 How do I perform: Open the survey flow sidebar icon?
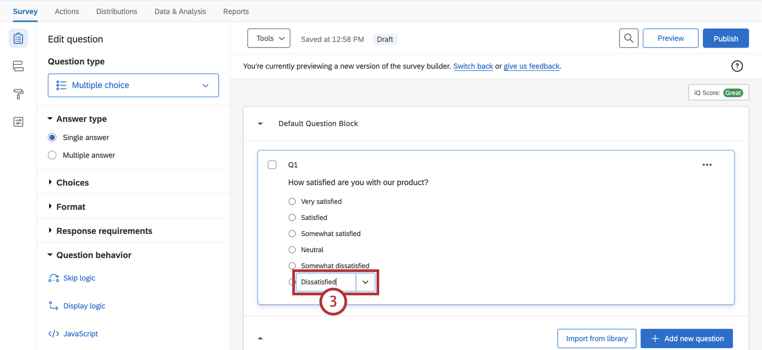[18, 66]
